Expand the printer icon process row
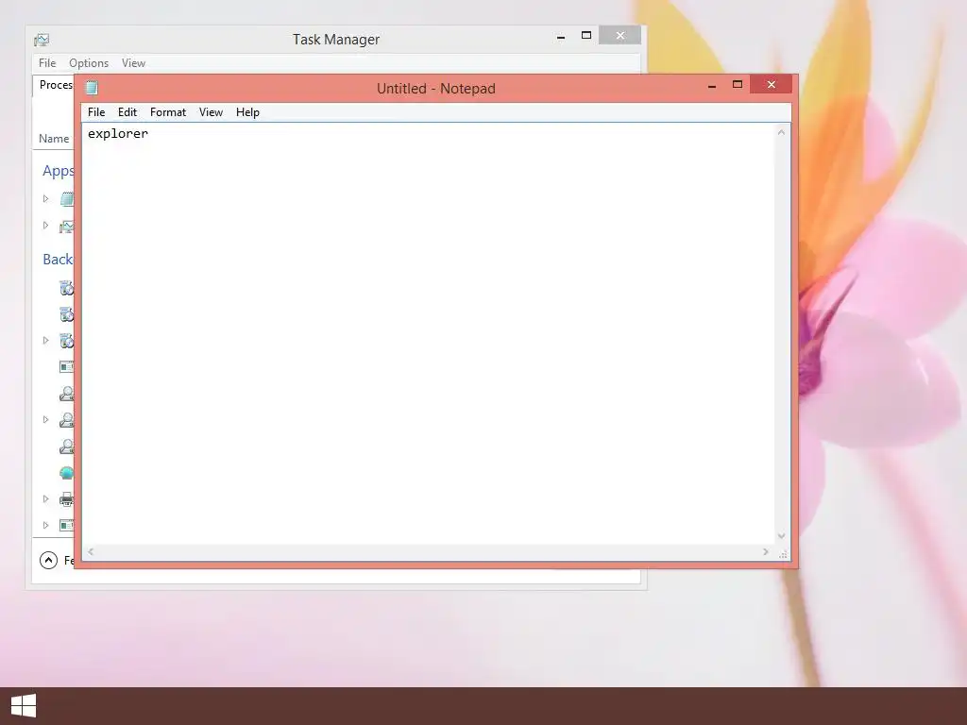The height and width of the screenshot is (725, 967). click(45, 498)
